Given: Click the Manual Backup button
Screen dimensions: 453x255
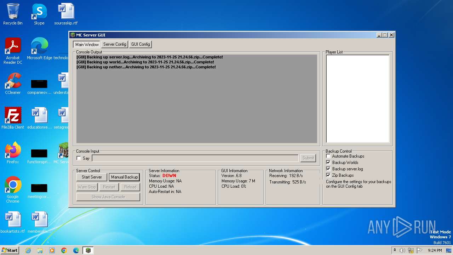Looking at the screenshot, I should coord(124,177).
